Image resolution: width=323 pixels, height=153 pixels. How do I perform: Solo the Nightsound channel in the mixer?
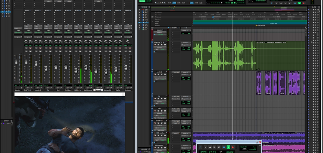point(86,51)
